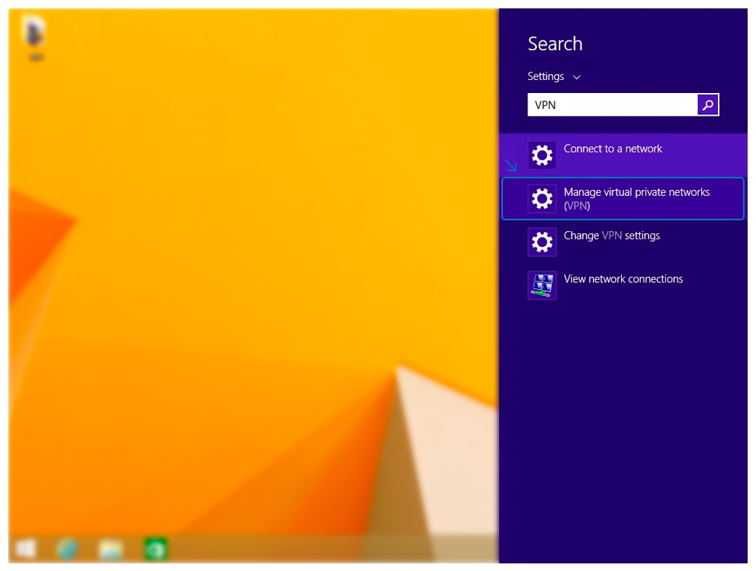This screenshot has height=571, width=756.
Task: Select the desktop shortcut icon
Action: 35,37
